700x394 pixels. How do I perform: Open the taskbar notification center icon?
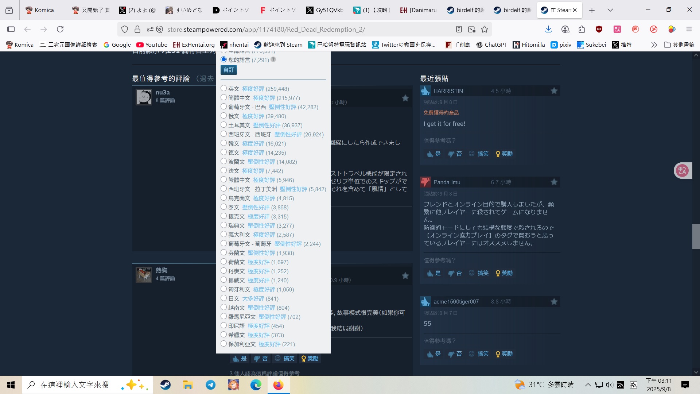click(685, 385)
